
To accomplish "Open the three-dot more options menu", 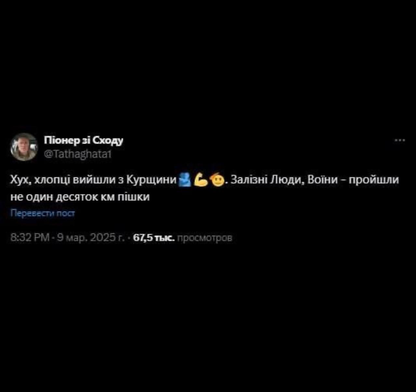I will (x=400, y=140).
